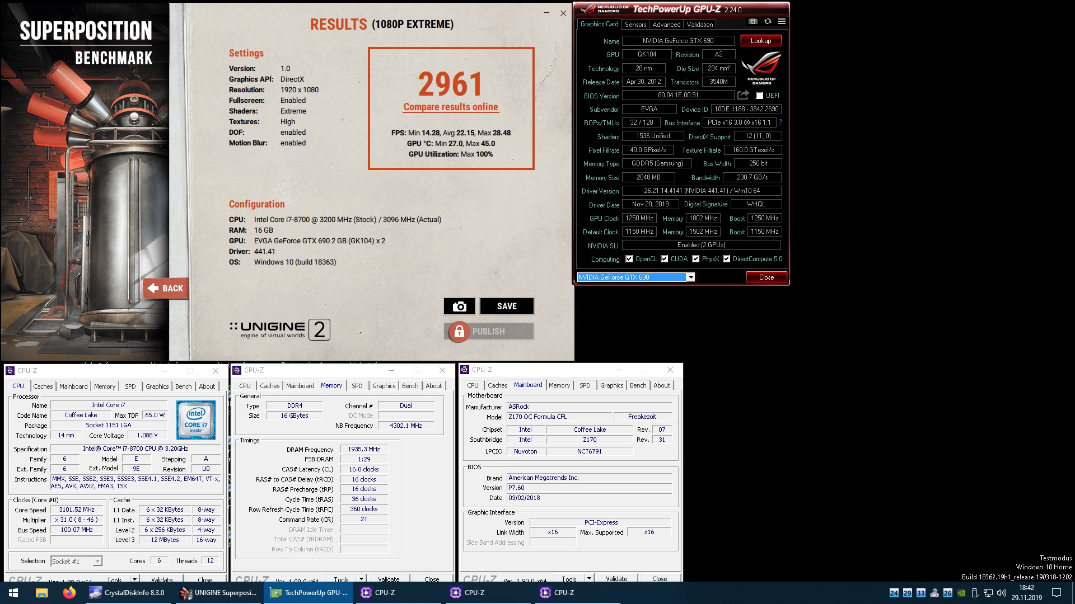
Task: Open About tab in the CPU-Z Memory window
Action: tap(433, 386)
